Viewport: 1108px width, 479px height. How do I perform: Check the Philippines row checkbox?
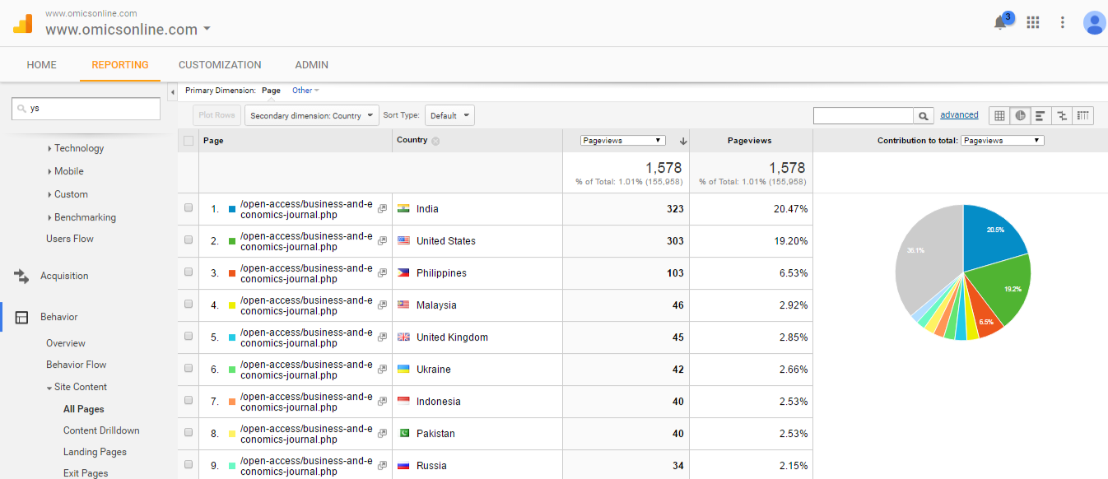point(189,272)
